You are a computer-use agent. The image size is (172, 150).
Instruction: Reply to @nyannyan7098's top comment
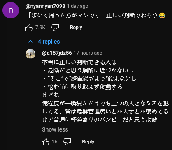click(76, 28)
